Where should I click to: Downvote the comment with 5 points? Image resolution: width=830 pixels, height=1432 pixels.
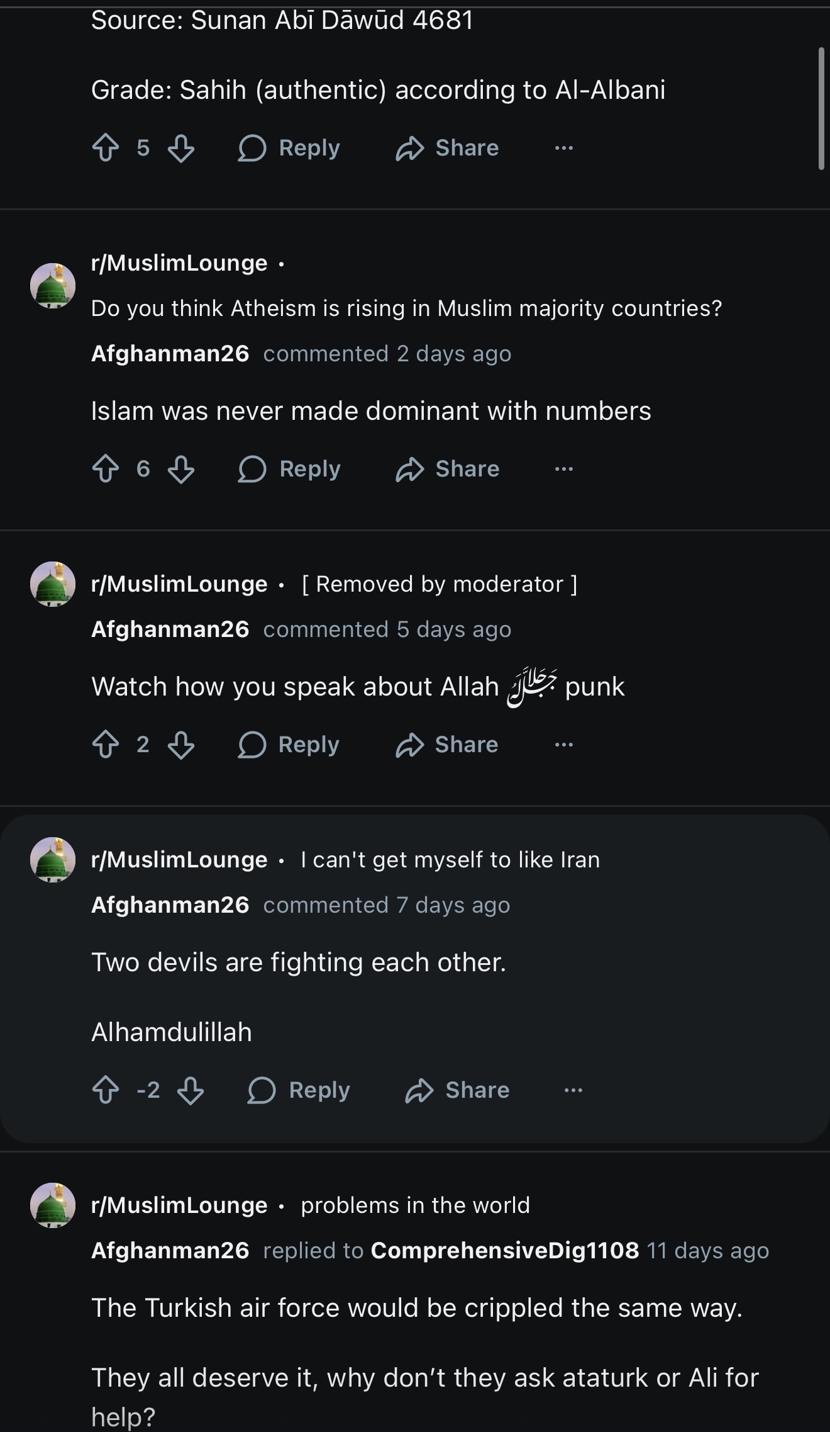[x=181, y=148]
